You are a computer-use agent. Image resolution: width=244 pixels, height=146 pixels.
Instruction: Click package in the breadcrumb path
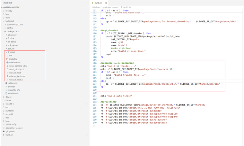coord(107,7)
